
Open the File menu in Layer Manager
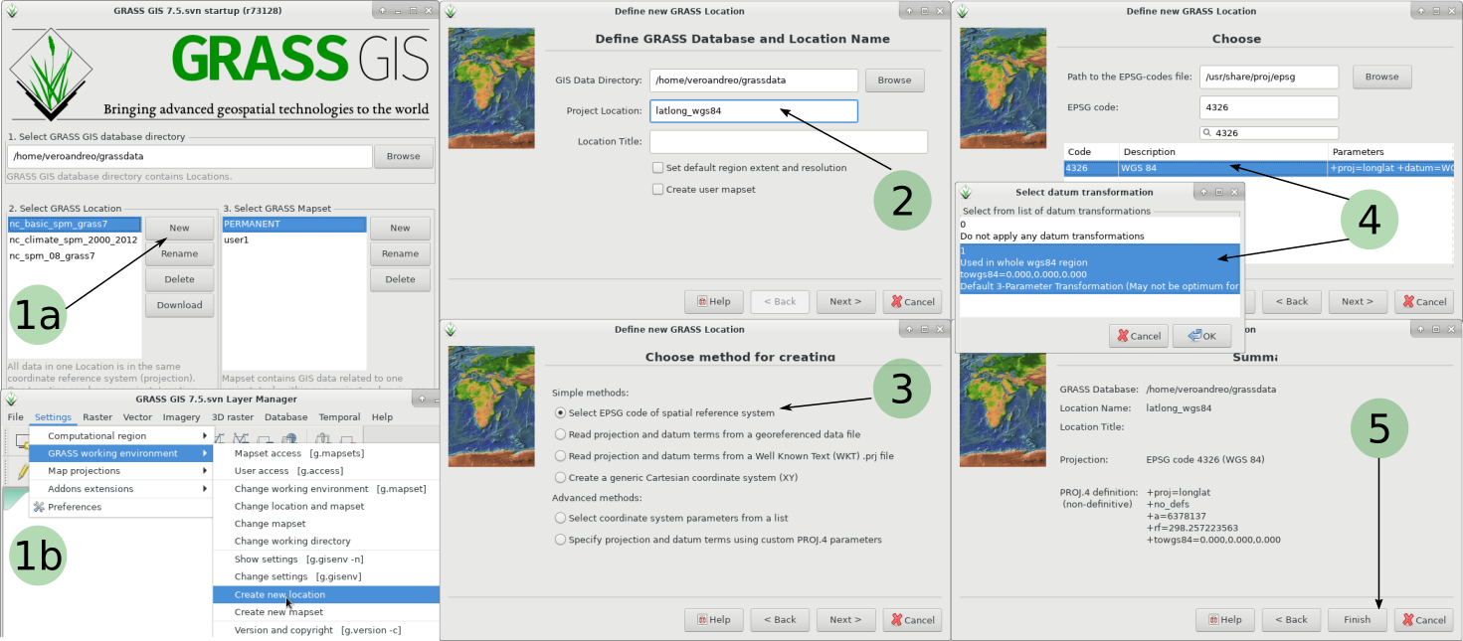point(16,417)
